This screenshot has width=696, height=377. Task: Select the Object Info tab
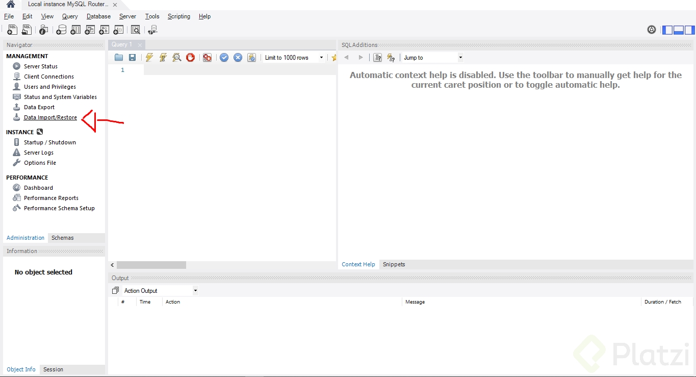[x=21, y=369]
